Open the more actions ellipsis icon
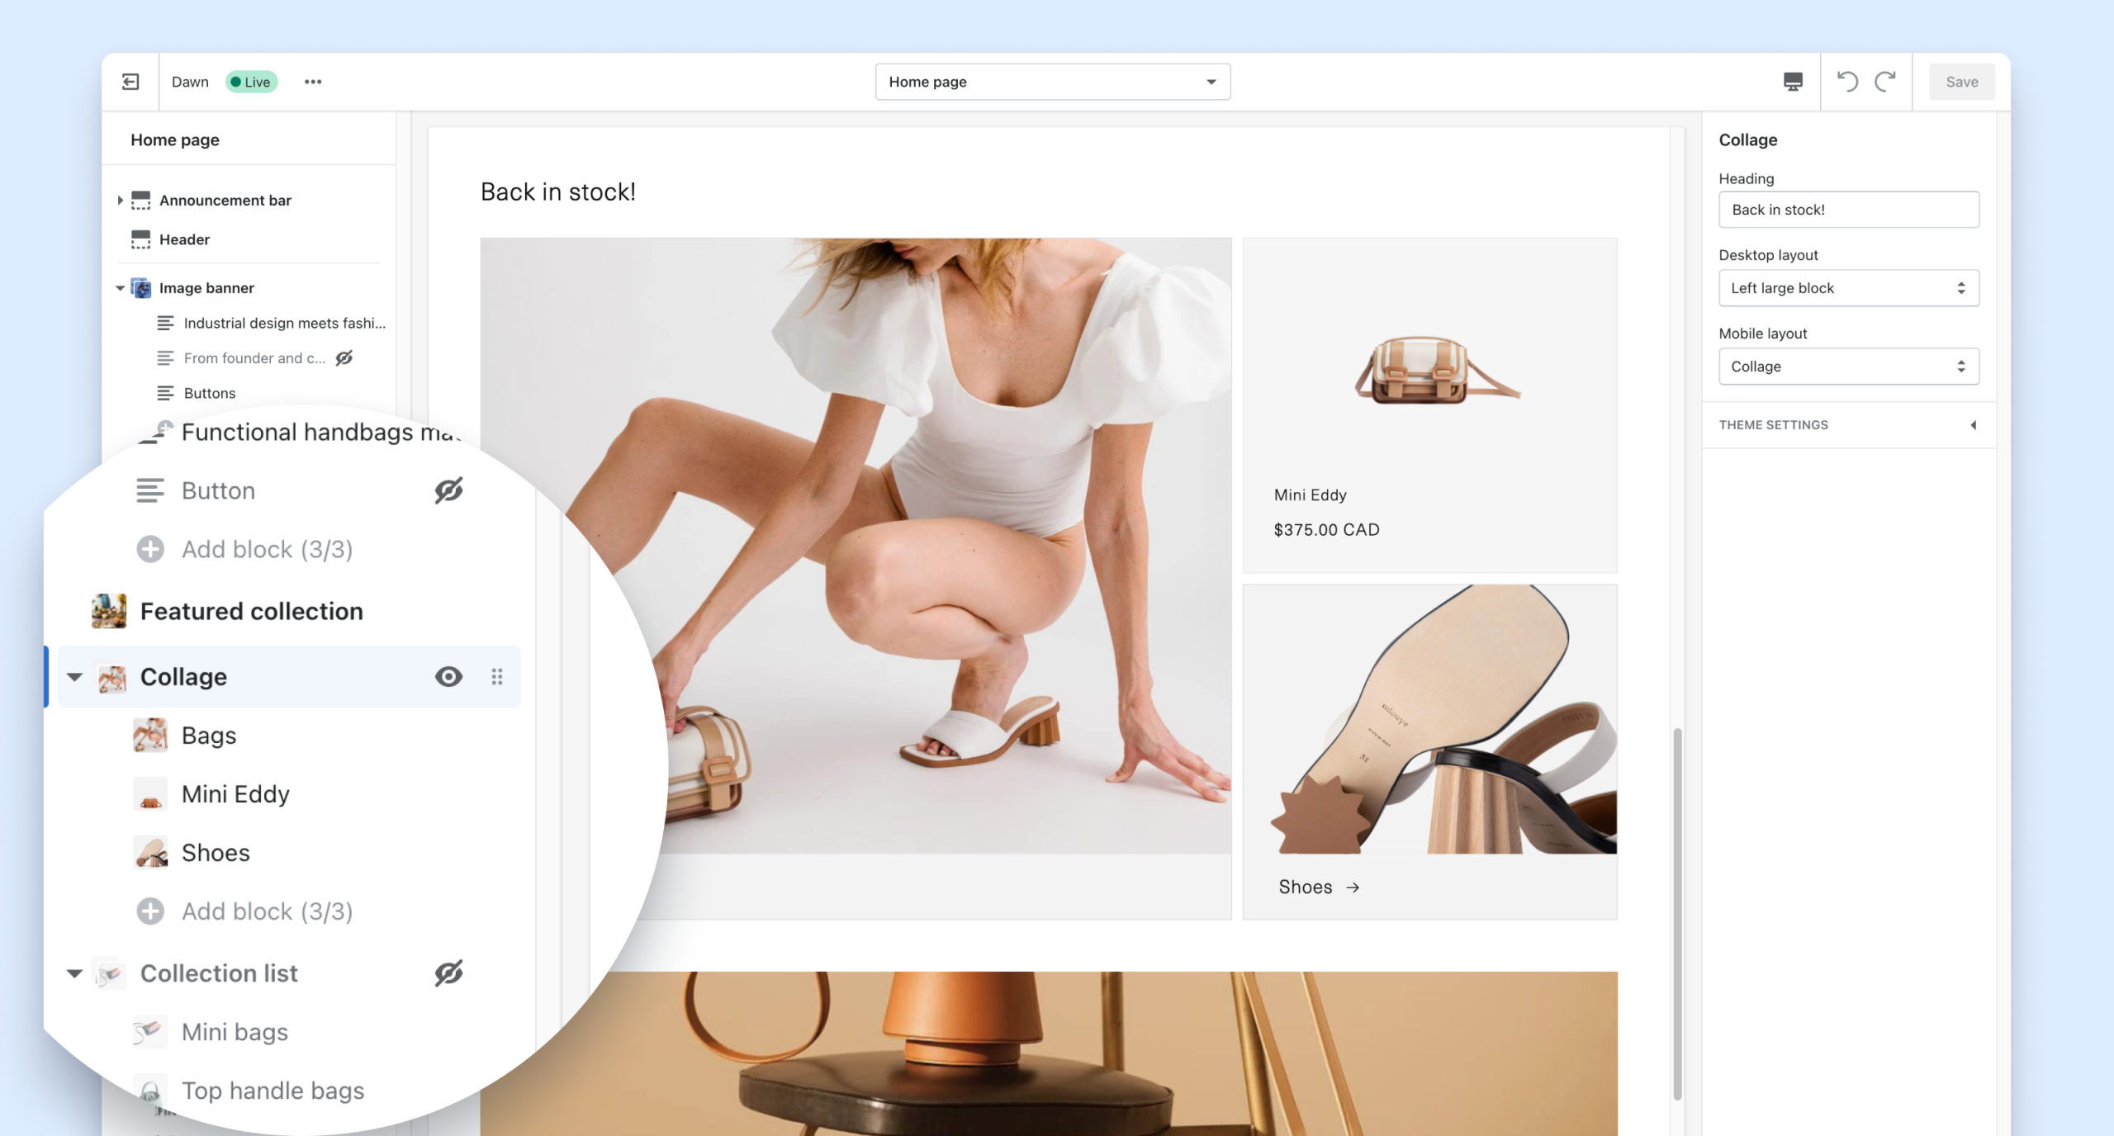This screenshot has width=2114, height=1136. [x=313, y=81]
